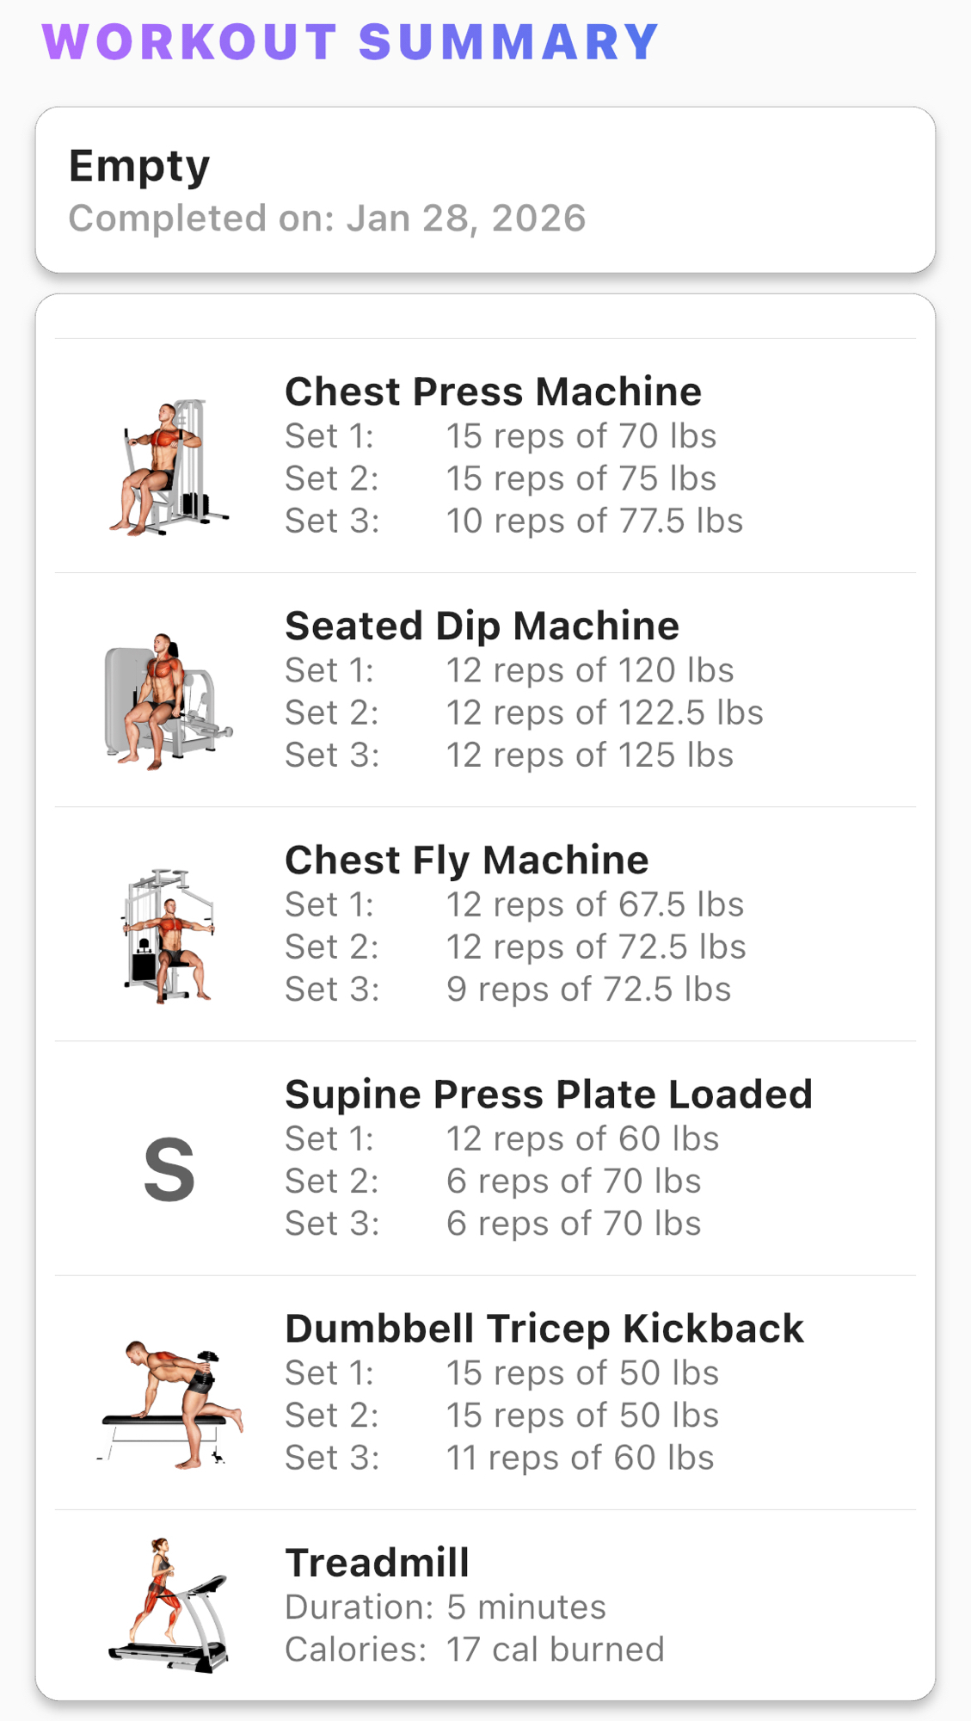
Task: Select the Chest Fly Machine heading
Action: click(466, 860)
